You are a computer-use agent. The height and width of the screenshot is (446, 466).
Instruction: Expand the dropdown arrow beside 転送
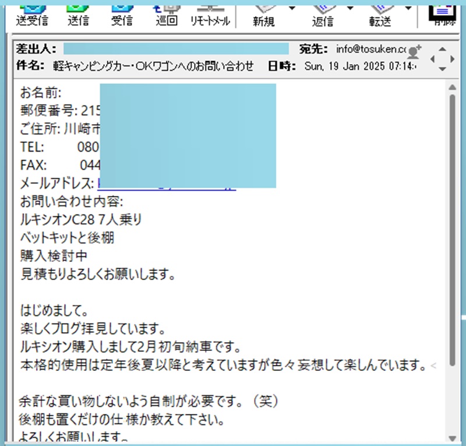coord(408,8)
